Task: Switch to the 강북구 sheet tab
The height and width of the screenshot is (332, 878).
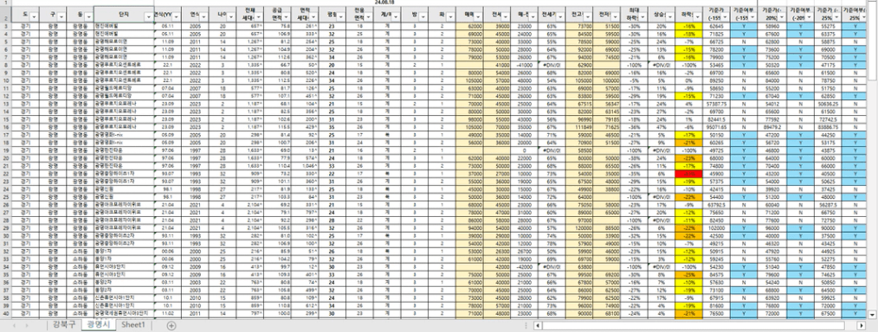Action: click(63, 325)
